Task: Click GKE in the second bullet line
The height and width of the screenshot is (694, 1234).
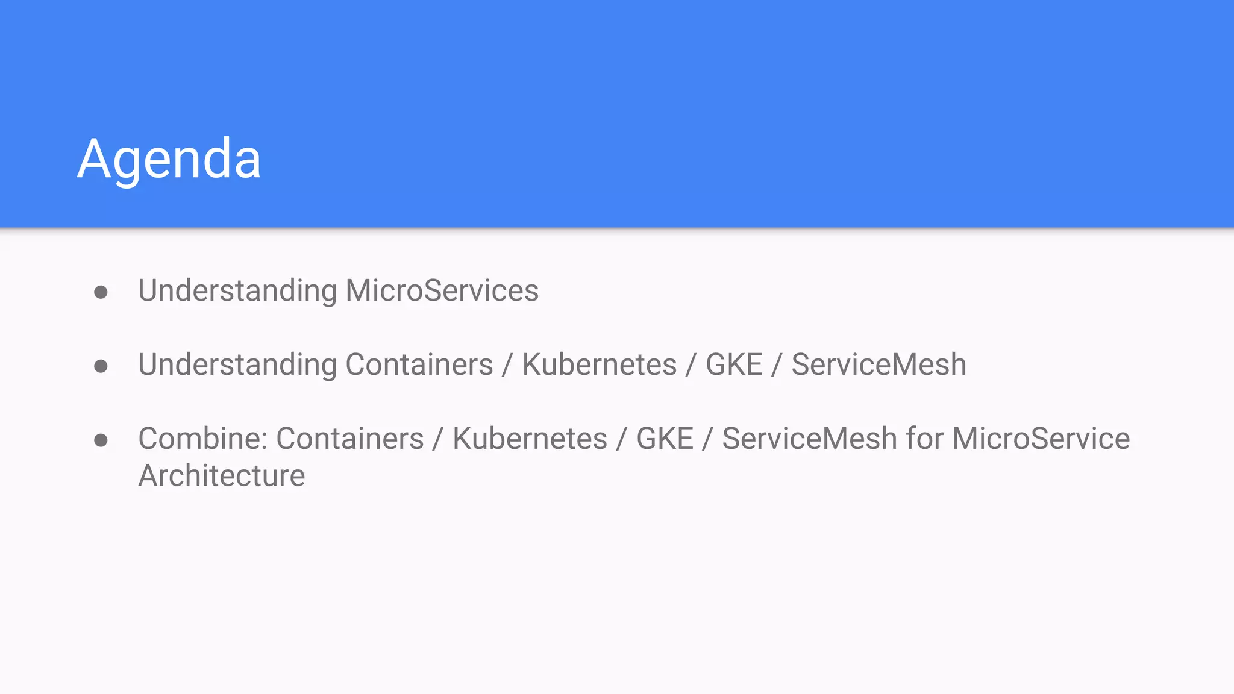Action: point(734,365)
